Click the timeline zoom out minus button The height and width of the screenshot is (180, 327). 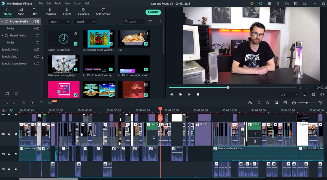pyautogui.click(x=294, y=103)
